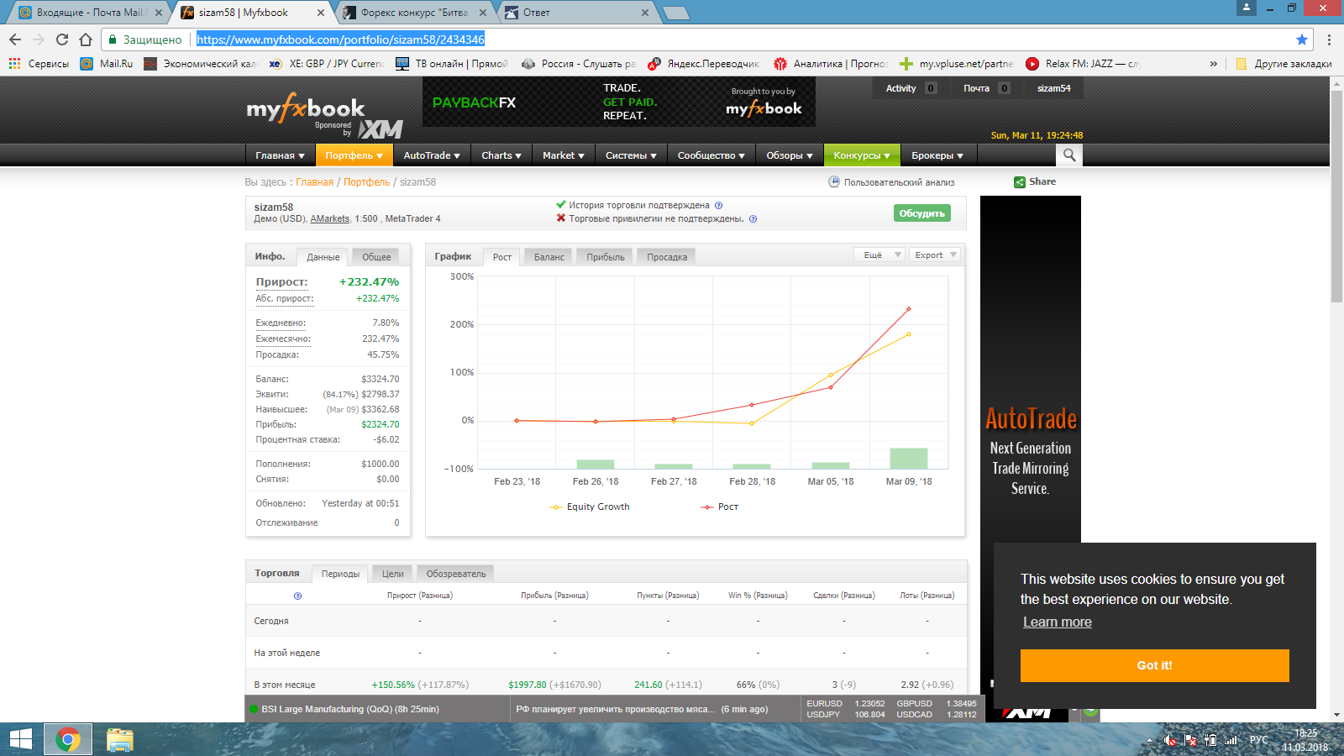Reload the current page
1344x756 pixels.
61,39
